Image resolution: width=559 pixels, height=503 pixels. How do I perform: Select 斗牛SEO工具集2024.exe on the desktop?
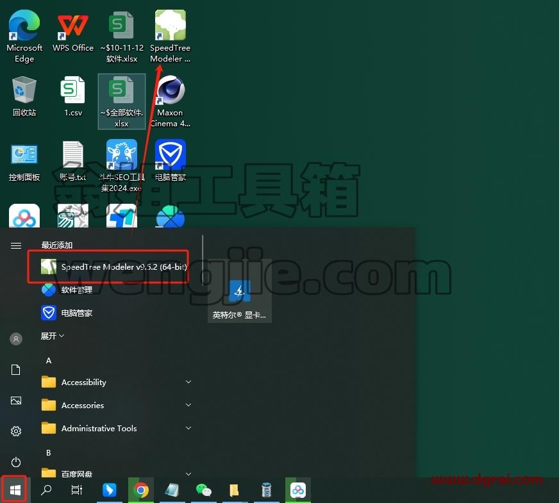click(x=122, y=166)
